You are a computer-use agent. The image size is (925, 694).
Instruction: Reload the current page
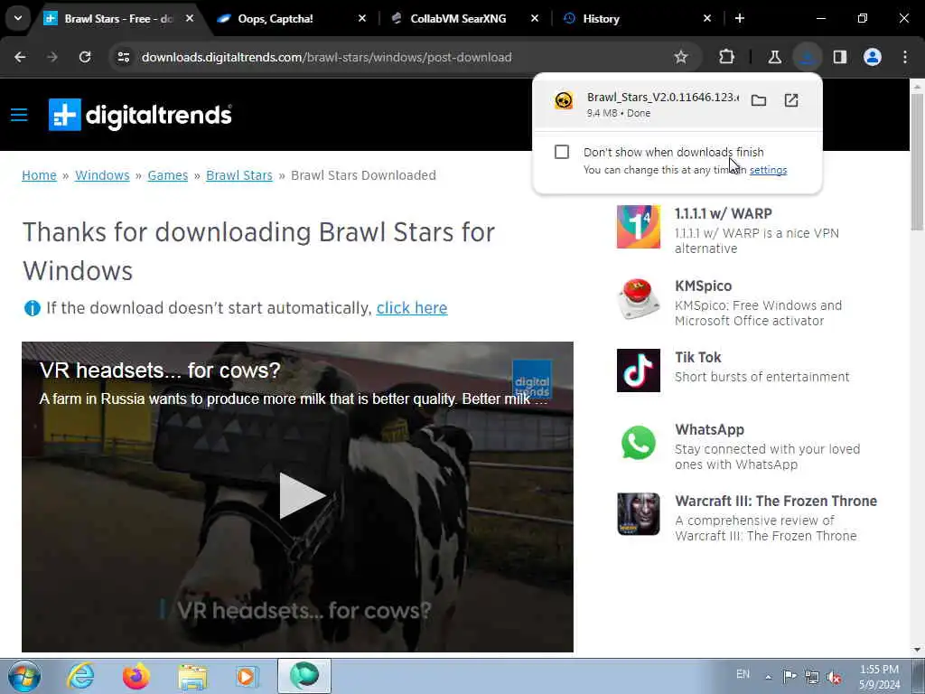(85, 57)
